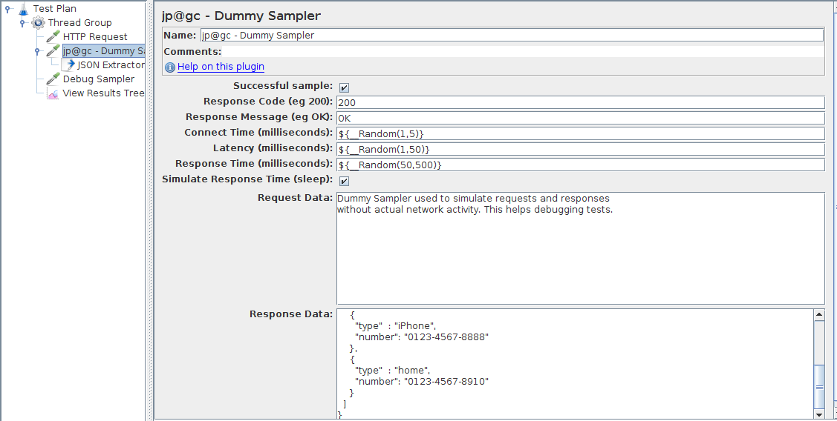Select View Results Tree node
The width and height of the screenshot is (837, 421).
[103, 93]
